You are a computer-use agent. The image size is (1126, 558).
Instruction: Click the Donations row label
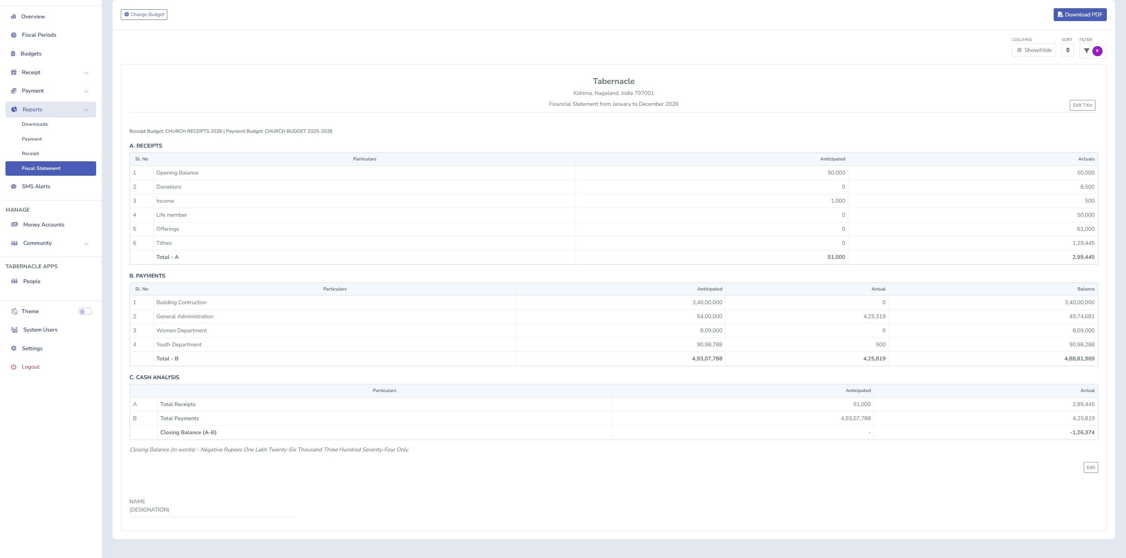tap(169, 187)
